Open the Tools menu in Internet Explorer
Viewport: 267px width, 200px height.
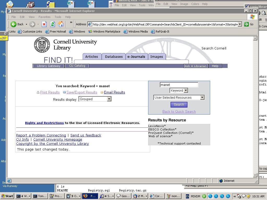point(58,17)
